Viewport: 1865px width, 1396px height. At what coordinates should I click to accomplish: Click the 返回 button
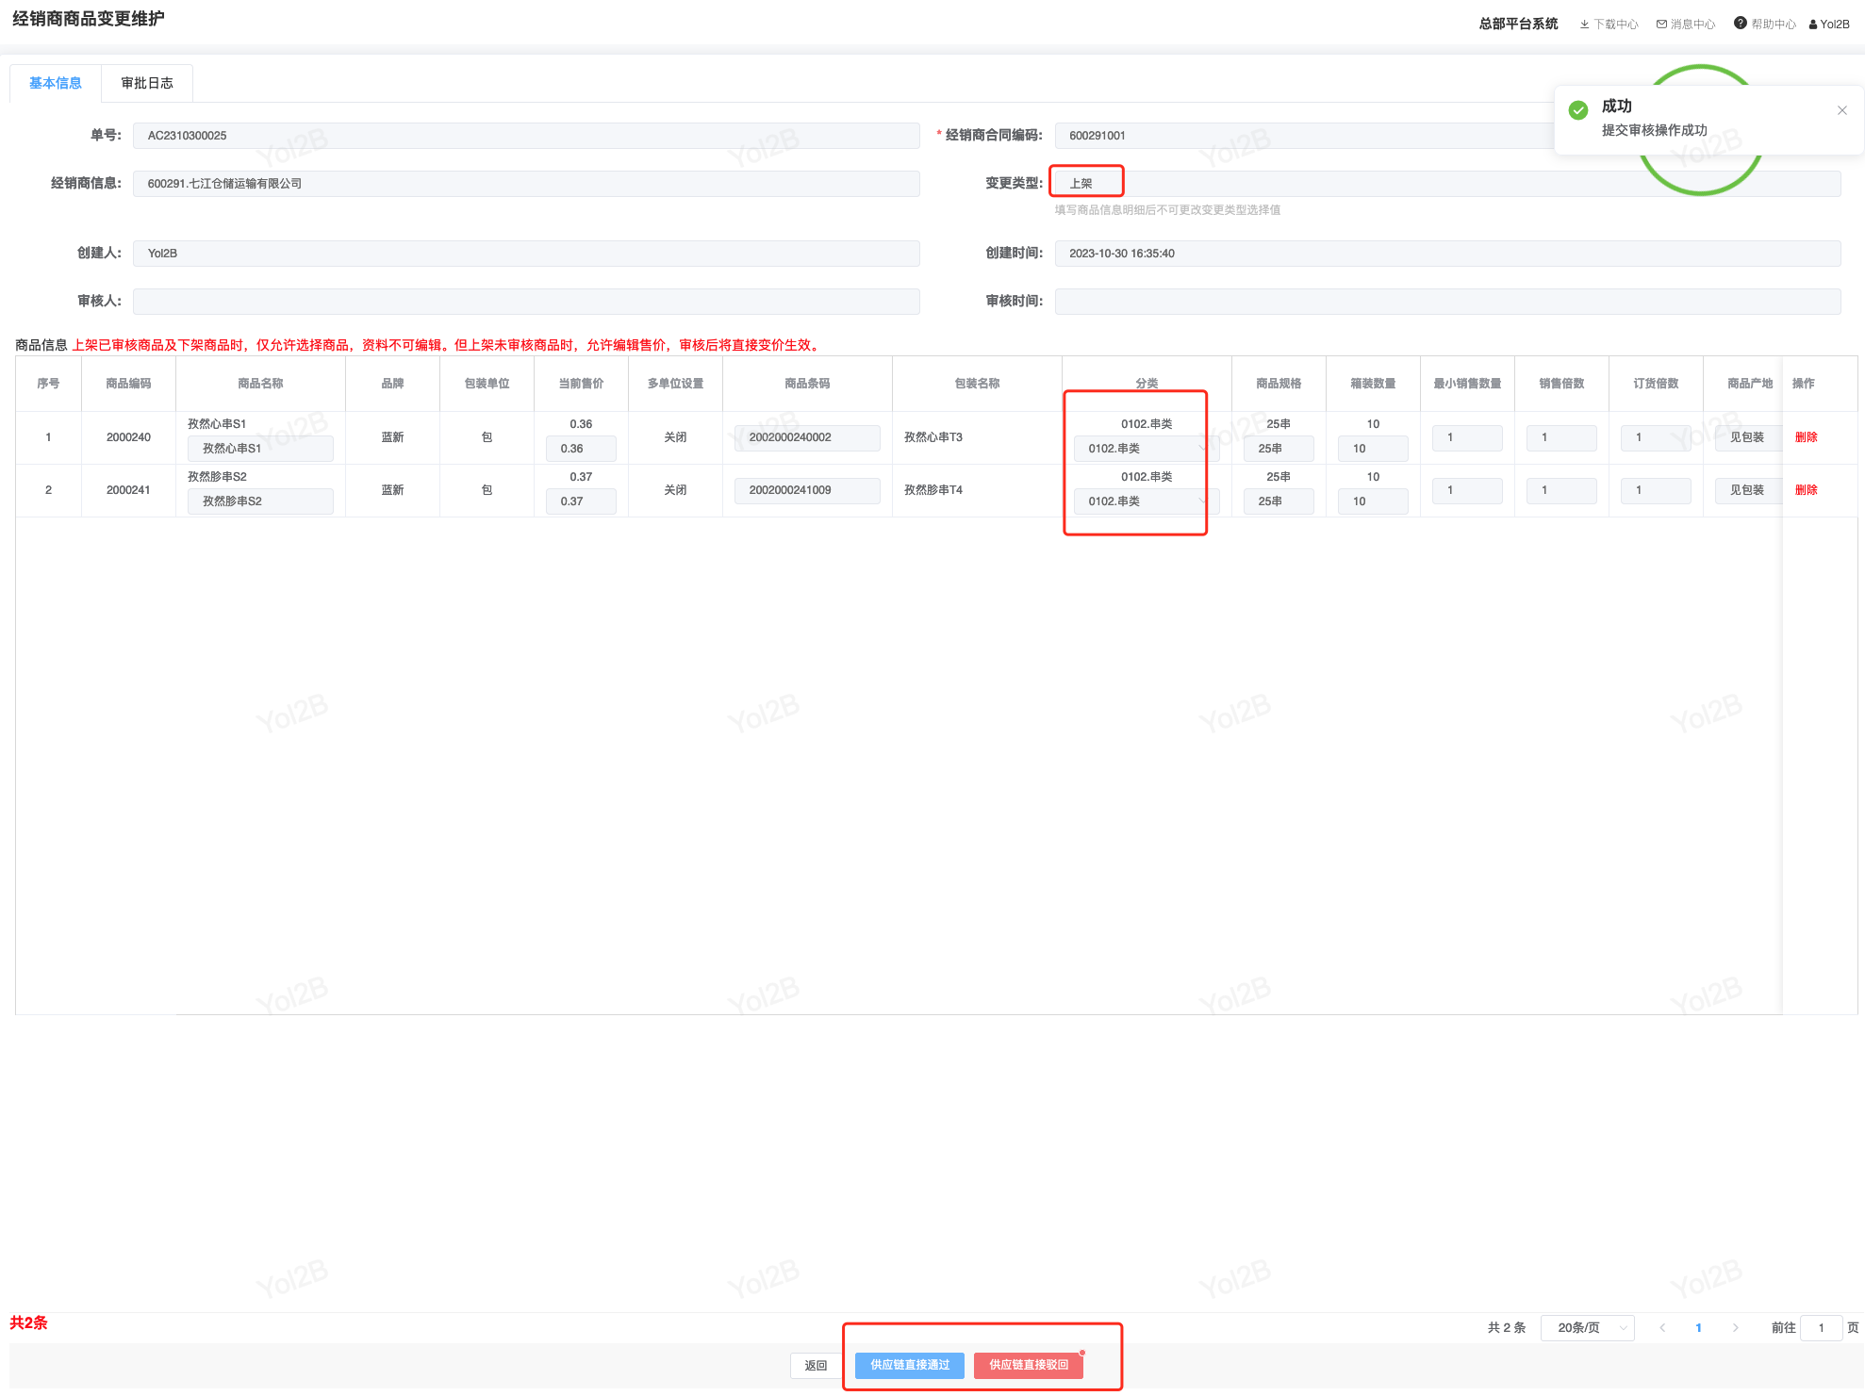816,1365
